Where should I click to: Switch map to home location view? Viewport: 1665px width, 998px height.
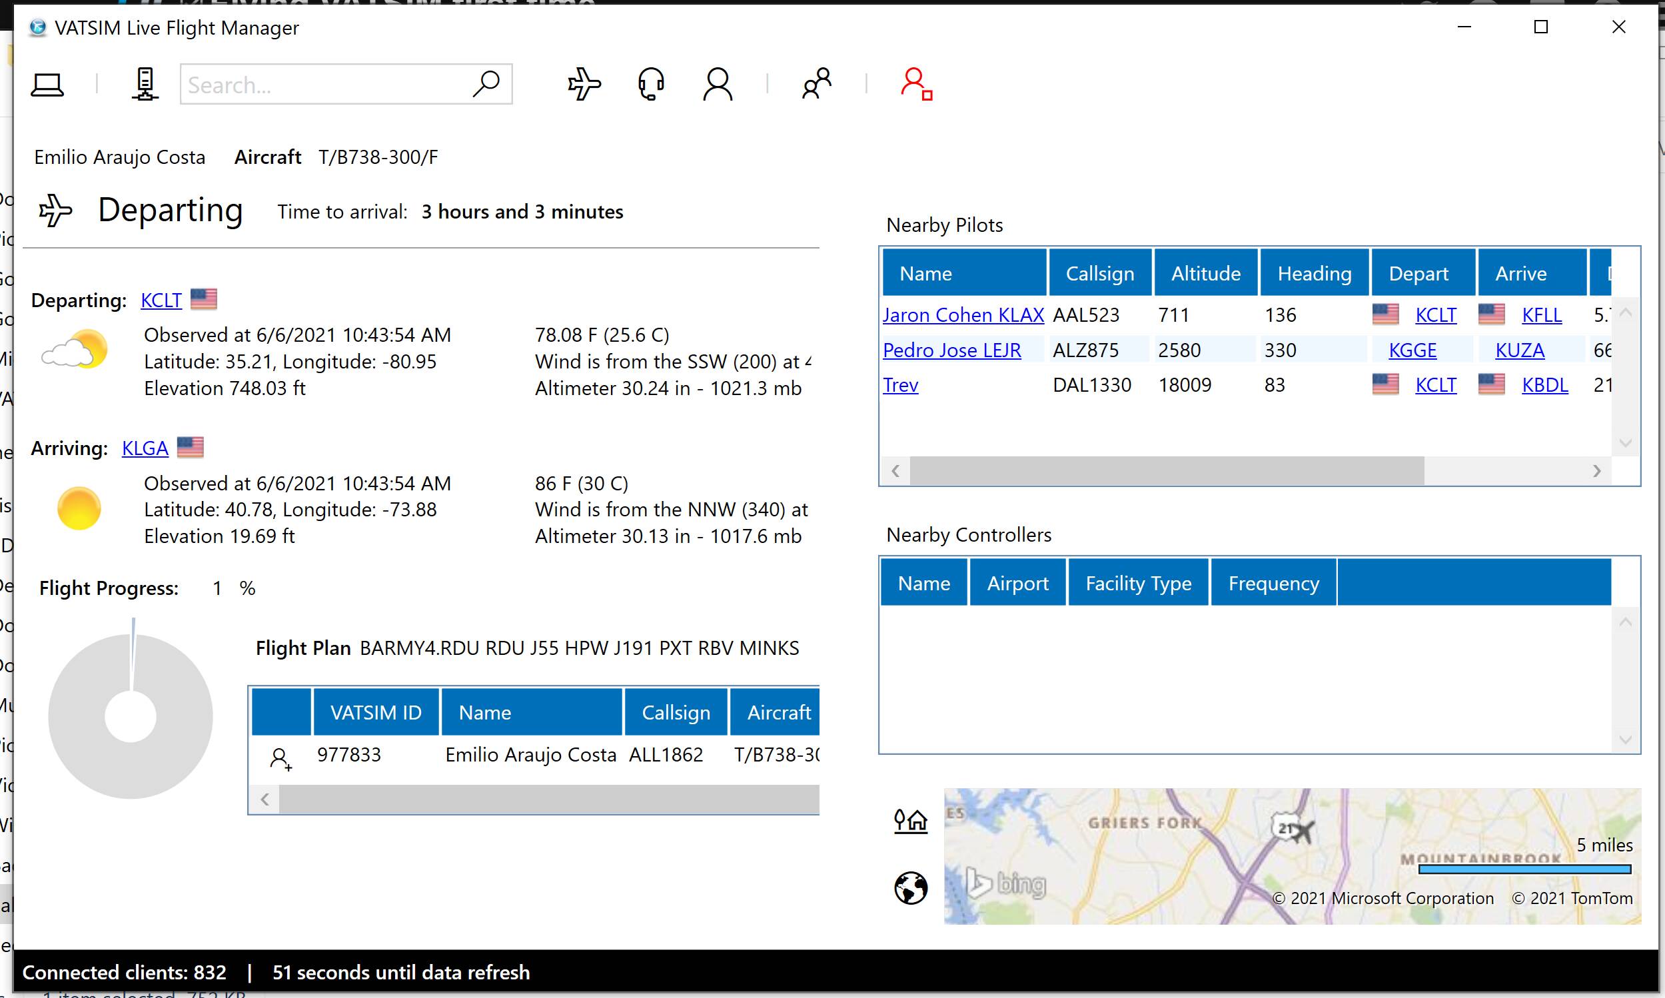click(x=911, y=821)
